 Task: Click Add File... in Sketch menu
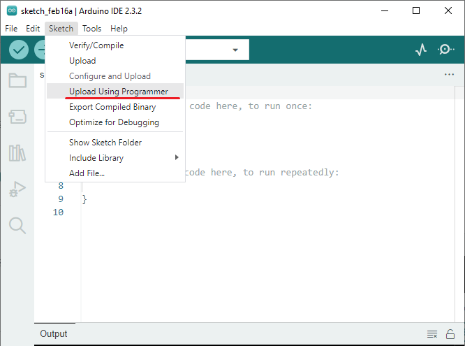(x=87, y=173)
